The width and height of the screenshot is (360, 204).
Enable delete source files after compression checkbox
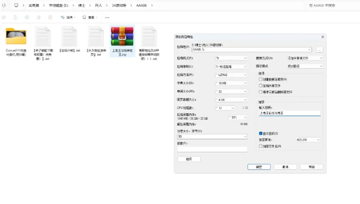click(x=261, y=92)
